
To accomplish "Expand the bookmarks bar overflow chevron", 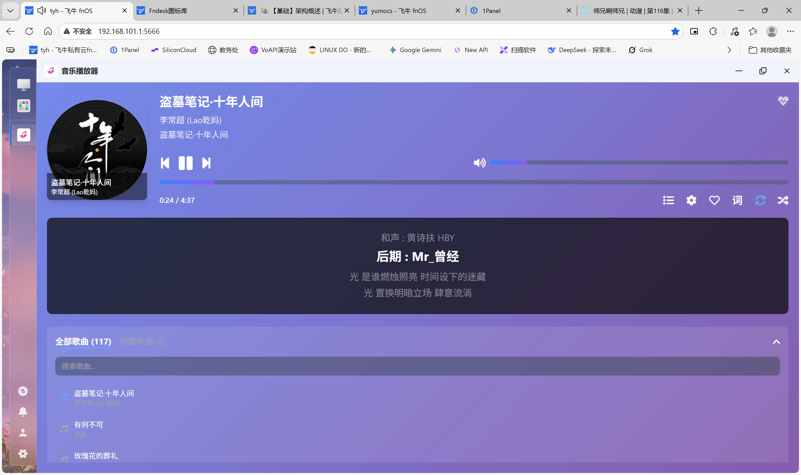I will (729, 50).
